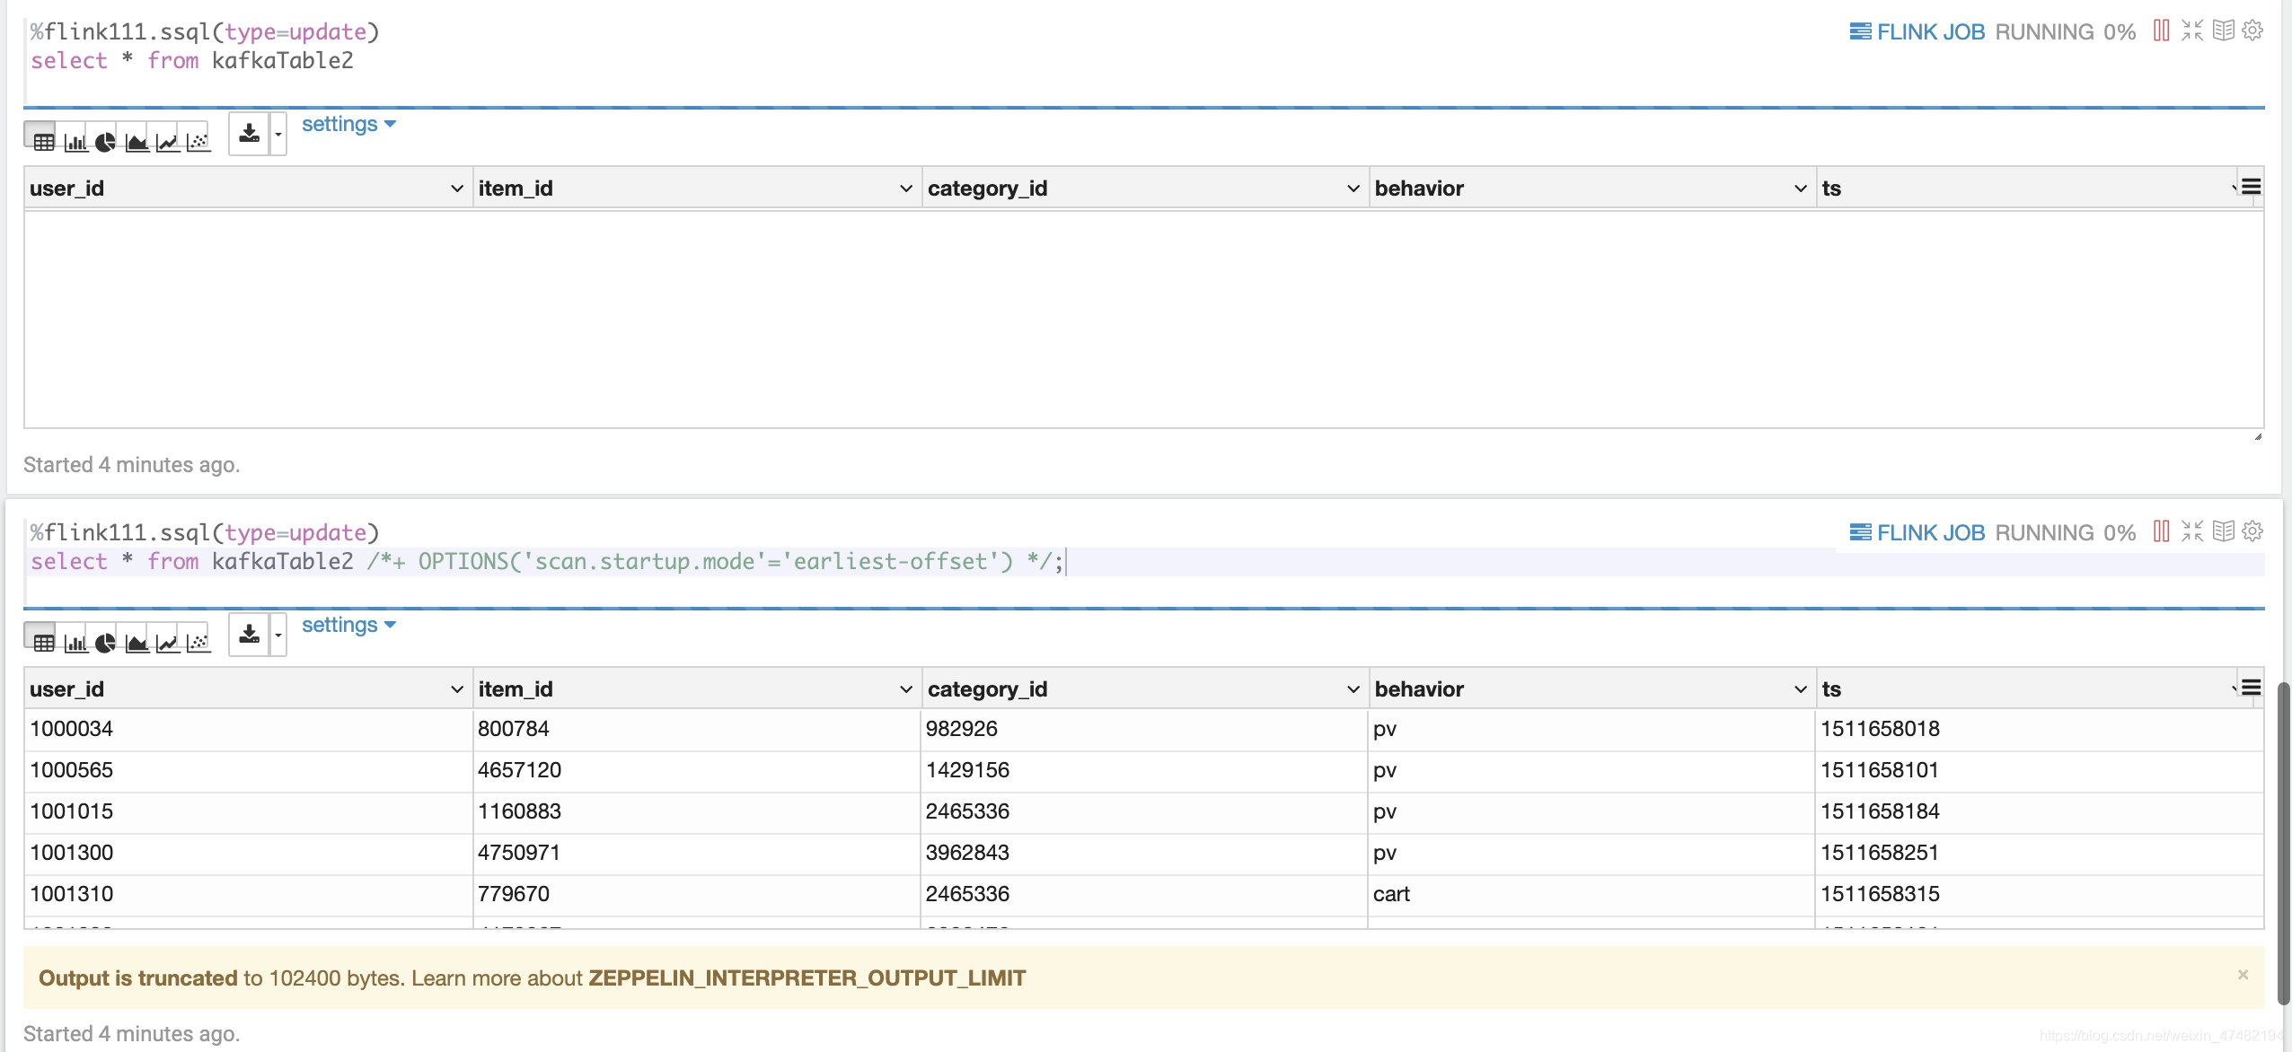Select cell with behavior cart
2292x1052 pixels.
1591,894
